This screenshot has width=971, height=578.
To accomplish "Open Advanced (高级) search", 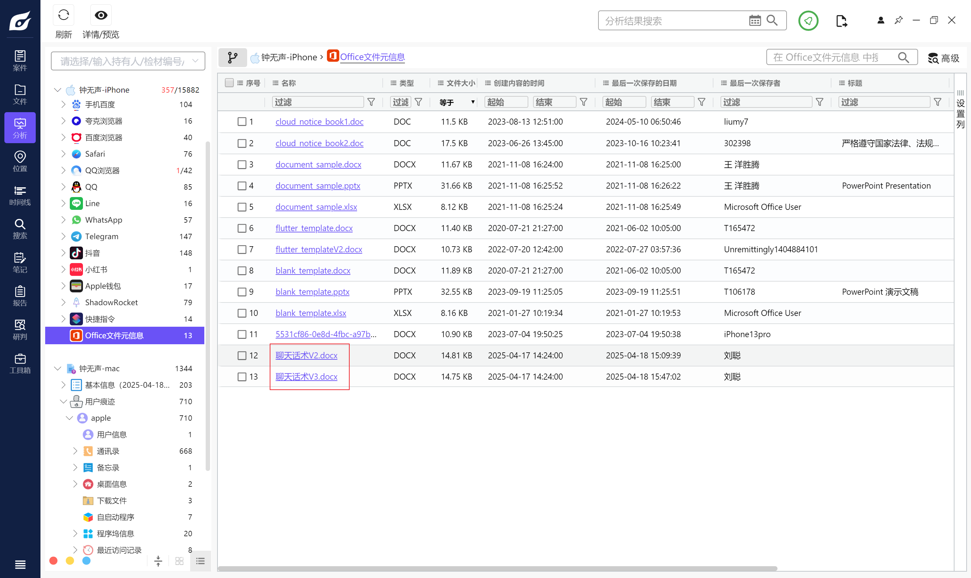I will point(943,58).
